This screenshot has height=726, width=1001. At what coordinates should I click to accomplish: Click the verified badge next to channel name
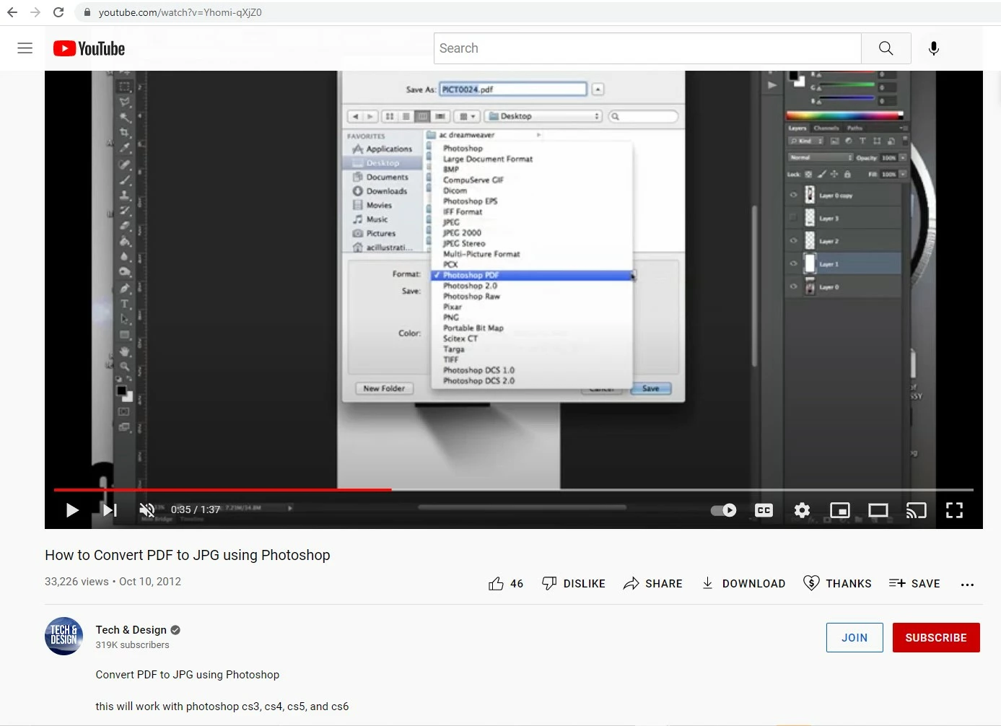click(175, 630)
